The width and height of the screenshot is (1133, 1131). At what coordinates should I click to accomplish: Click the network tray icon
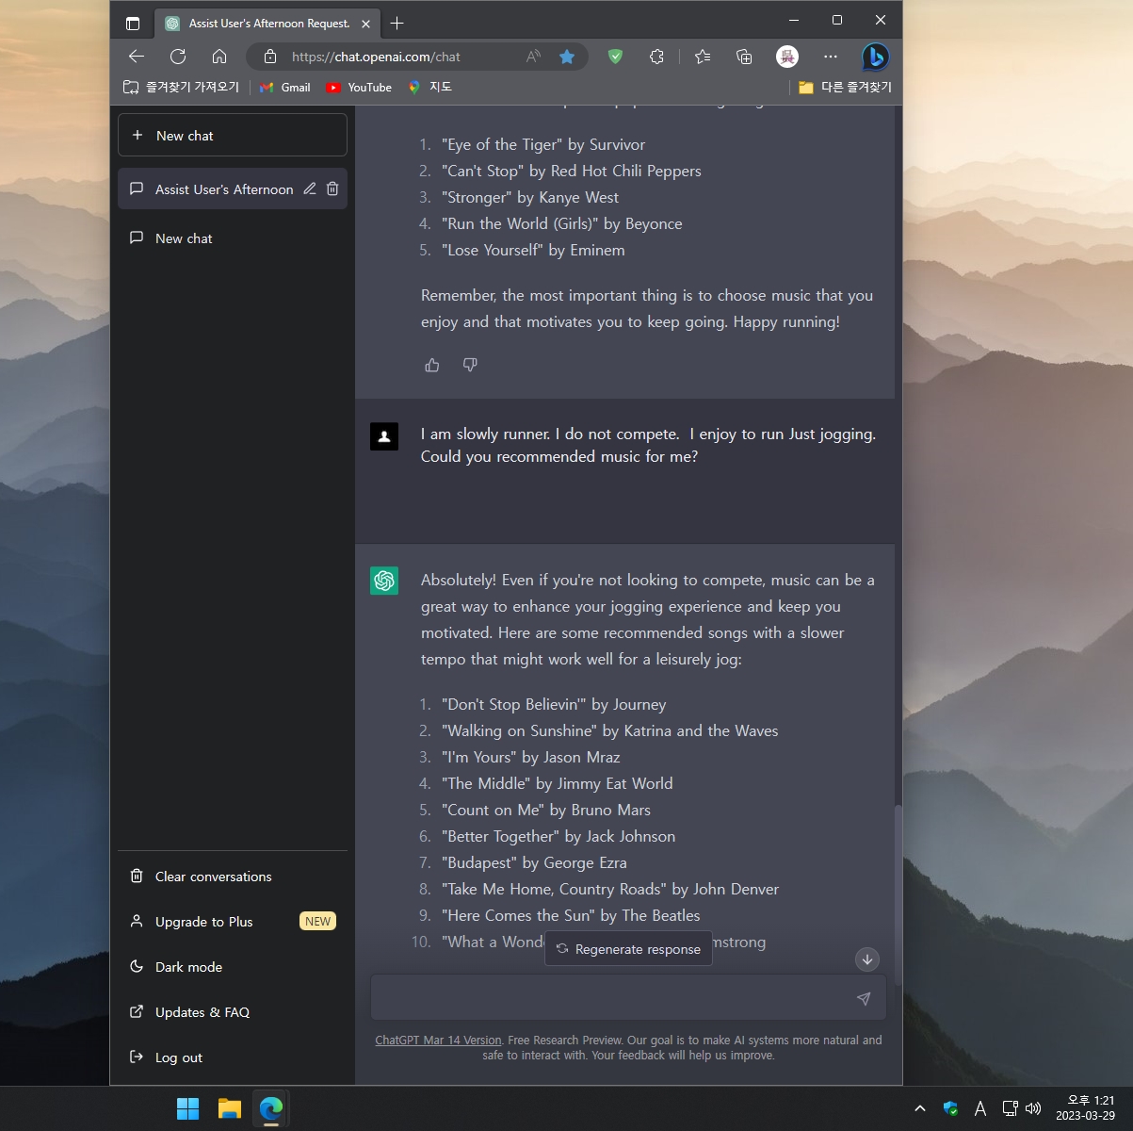(1010, 1108)
